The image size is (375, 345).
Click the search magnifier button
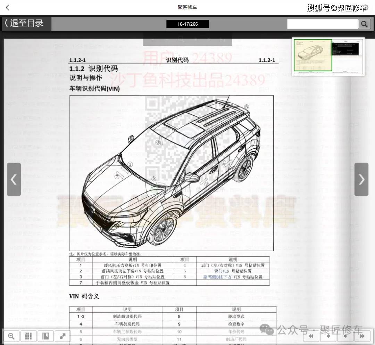pos(364,24)
